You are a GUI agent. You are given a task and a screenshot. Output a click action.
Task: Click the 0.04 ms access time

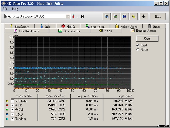tap(92, 101)
